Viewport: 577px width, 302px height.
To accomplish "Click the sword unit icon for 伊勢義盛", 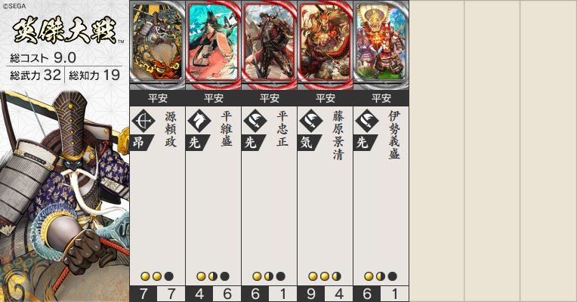I will tap(367, 121).
